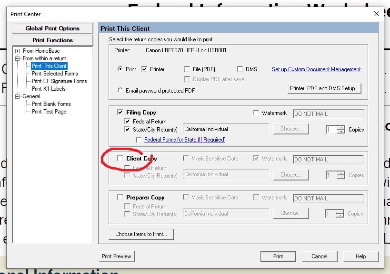The width and height of the screenshot is (390, 274).
Task: Open Printer, PDF and DMS Setup
Action: point(325,88)
